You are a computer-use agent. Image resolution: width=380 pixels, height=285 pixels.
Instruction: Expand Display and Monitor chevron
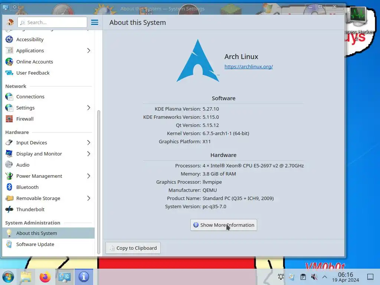[x=89, y=154]
